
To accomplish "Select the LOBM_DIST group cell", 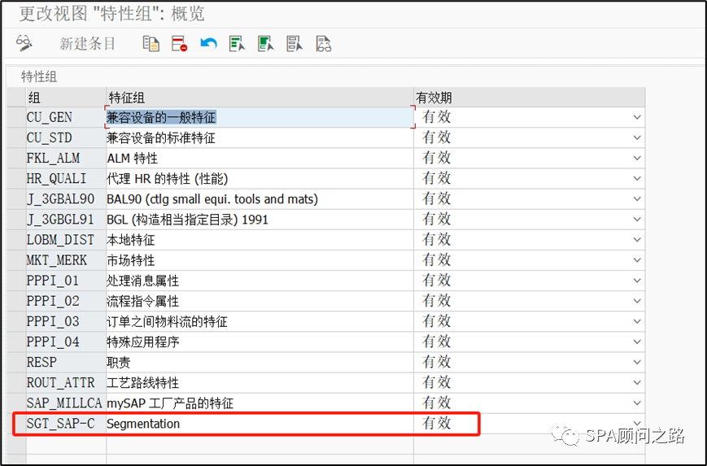I will click(65, 240).
